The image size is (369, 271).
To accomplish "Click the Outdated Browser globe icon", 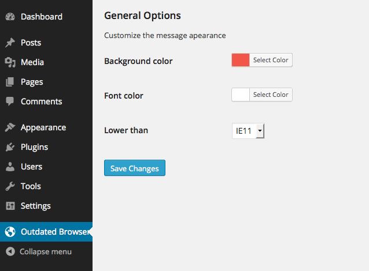I will (x=10, y=232).
